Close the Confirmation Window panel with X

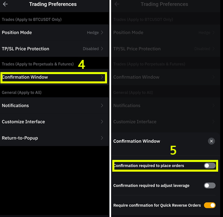tap(211, 141)
